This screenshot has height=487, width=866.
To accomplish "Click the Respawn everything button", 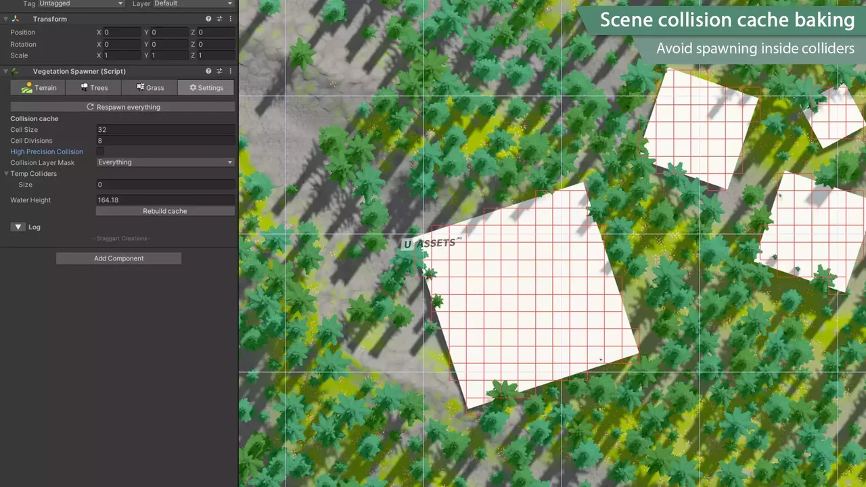I will (122, 107).
